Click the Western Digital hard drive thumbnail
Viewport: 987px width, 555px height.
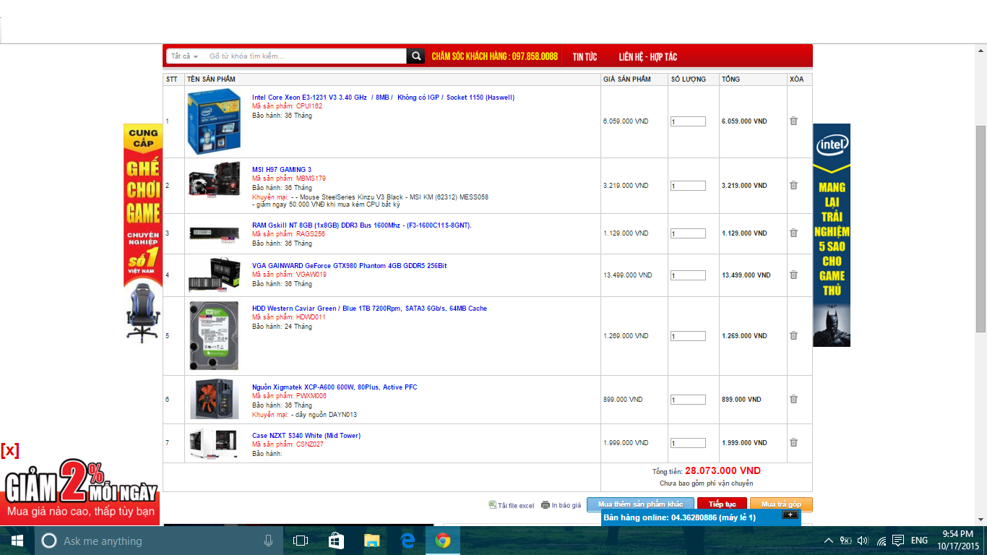[x=214, y=336]
